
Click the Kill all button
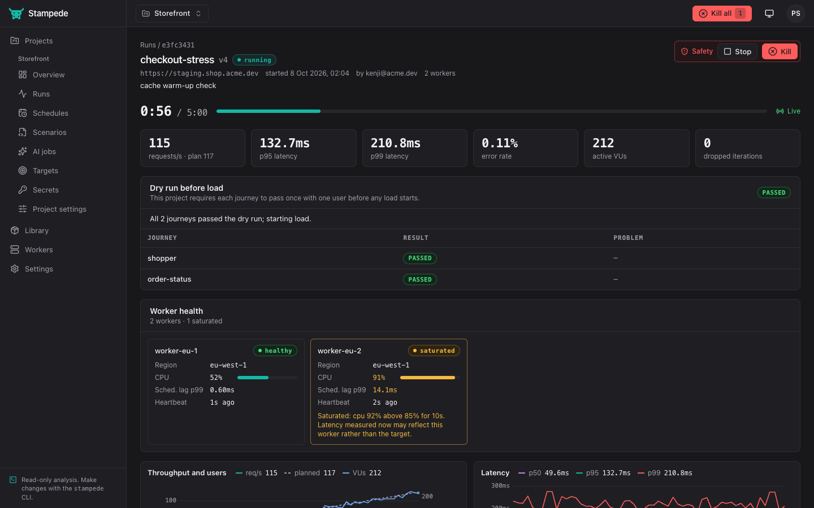722,14
